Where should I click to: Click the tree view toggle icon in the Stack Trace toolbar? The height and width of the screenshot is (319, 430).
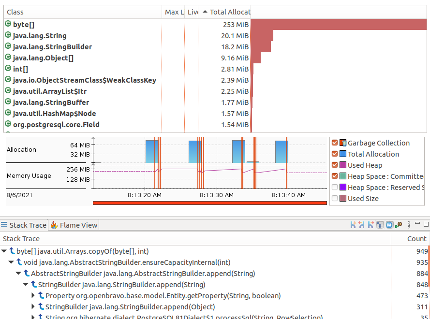381,225
